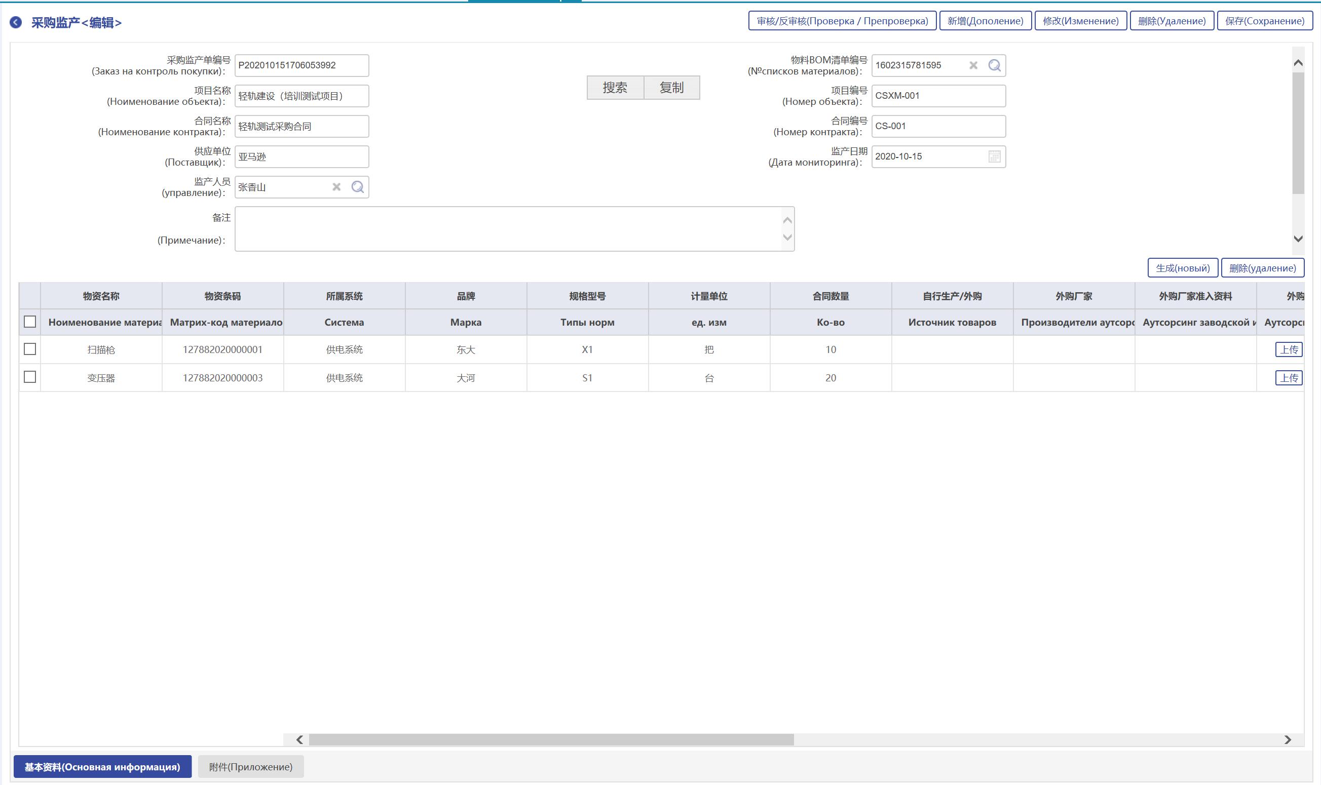The width and height of the screenshot is (1321, 785).
Task: Select the 变压器 row checkbox
Action: 30,377
